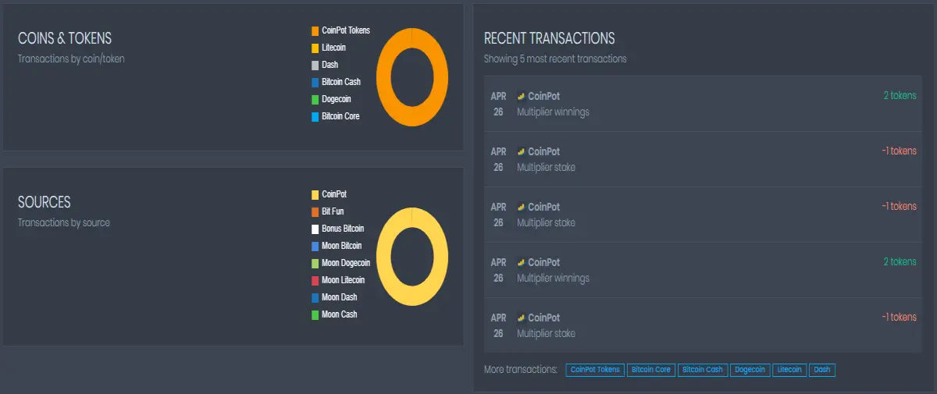This screenshot has height=394, width=937.
Task: Click 'Showing 5 most recent transactions' text
Action: pyautogui.click(x=555, y=59)
